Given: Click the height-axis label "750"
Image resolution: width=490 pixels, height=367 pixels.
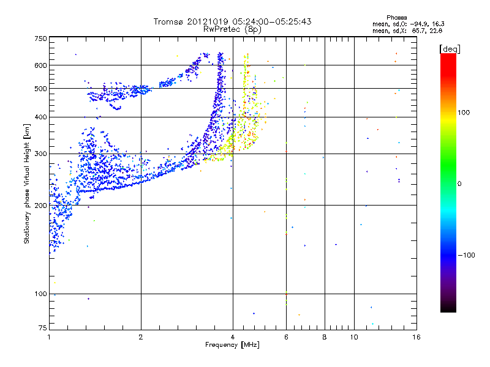Looking at the screenshot, I should click(x=41, y=39).
